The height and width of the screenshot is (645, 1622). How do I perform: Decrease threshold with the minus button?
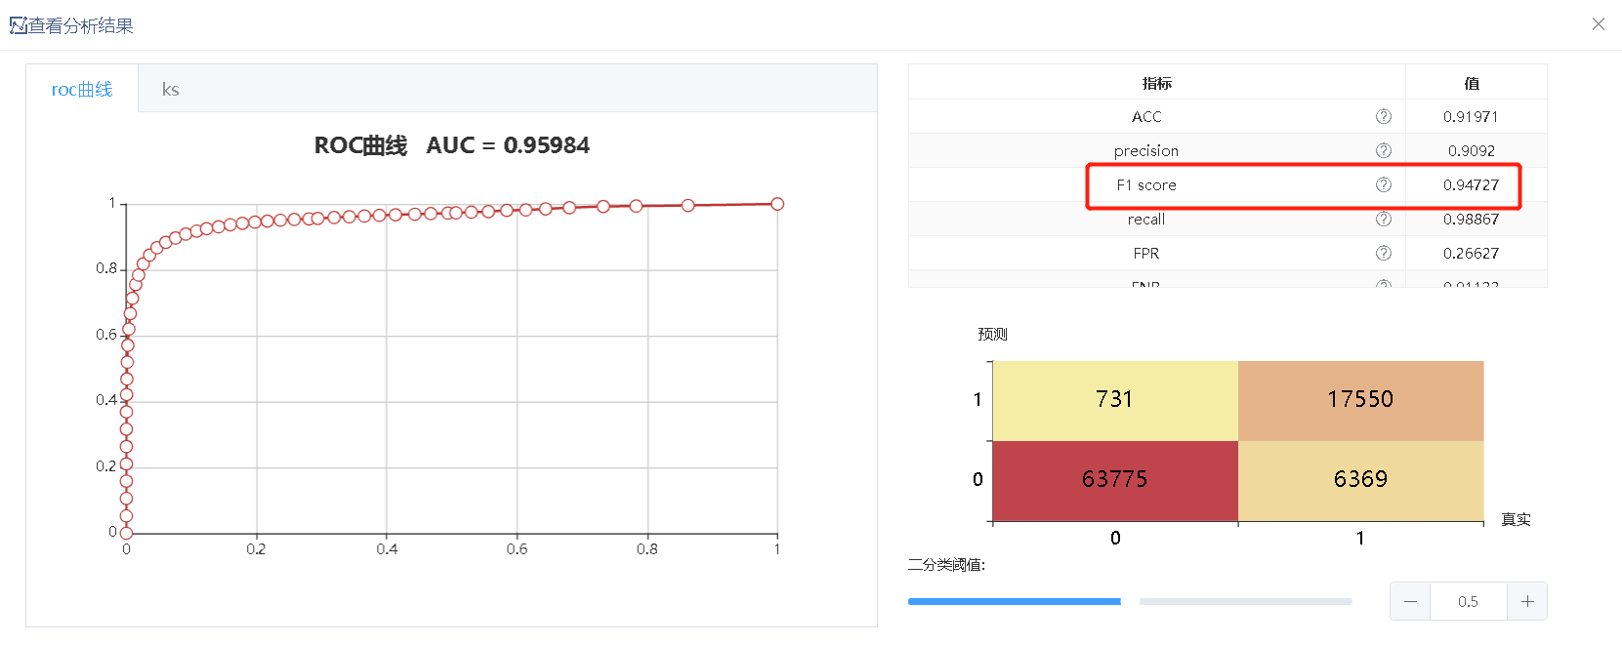pos(1410,601)
